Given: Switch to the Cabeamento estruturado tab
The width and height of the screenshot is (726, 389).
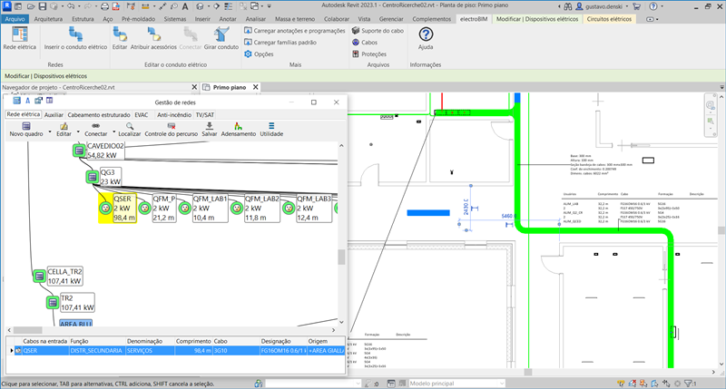Looking at the screenshot, I should pyautogui.click(x=99, y=115).
